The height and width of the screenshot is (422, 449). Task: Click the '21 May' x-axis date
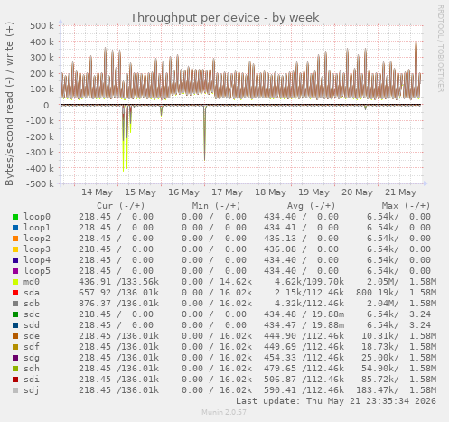coord(400,192)
